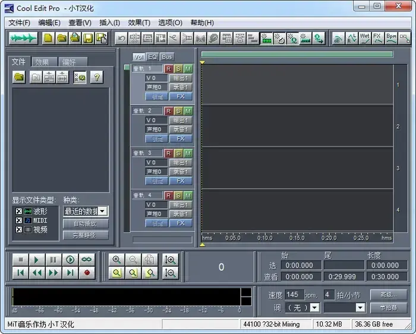
Task: Open file icon in the files panel
Action: tap(19, 77)
